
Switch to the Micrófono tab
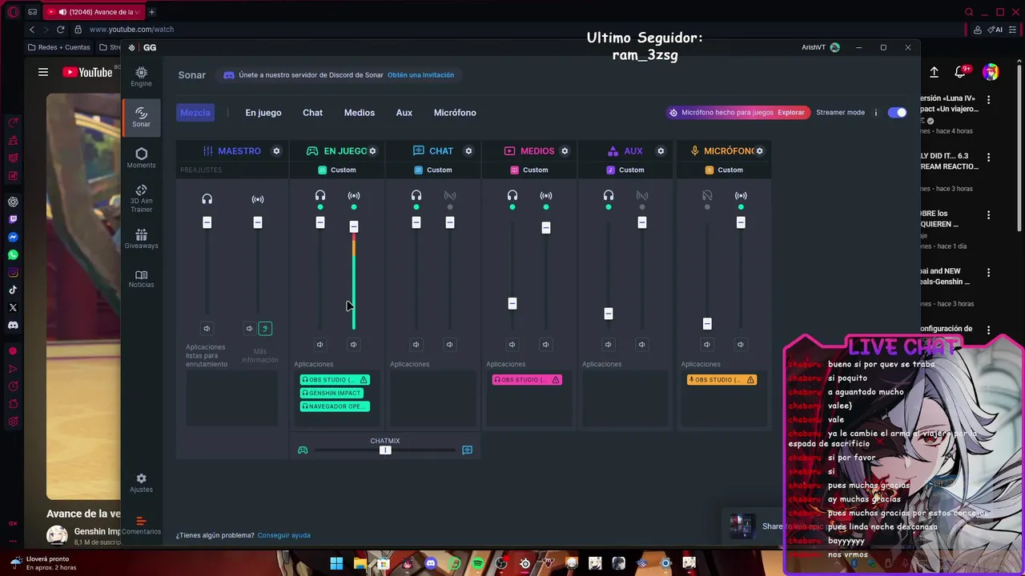click(455, 113)
